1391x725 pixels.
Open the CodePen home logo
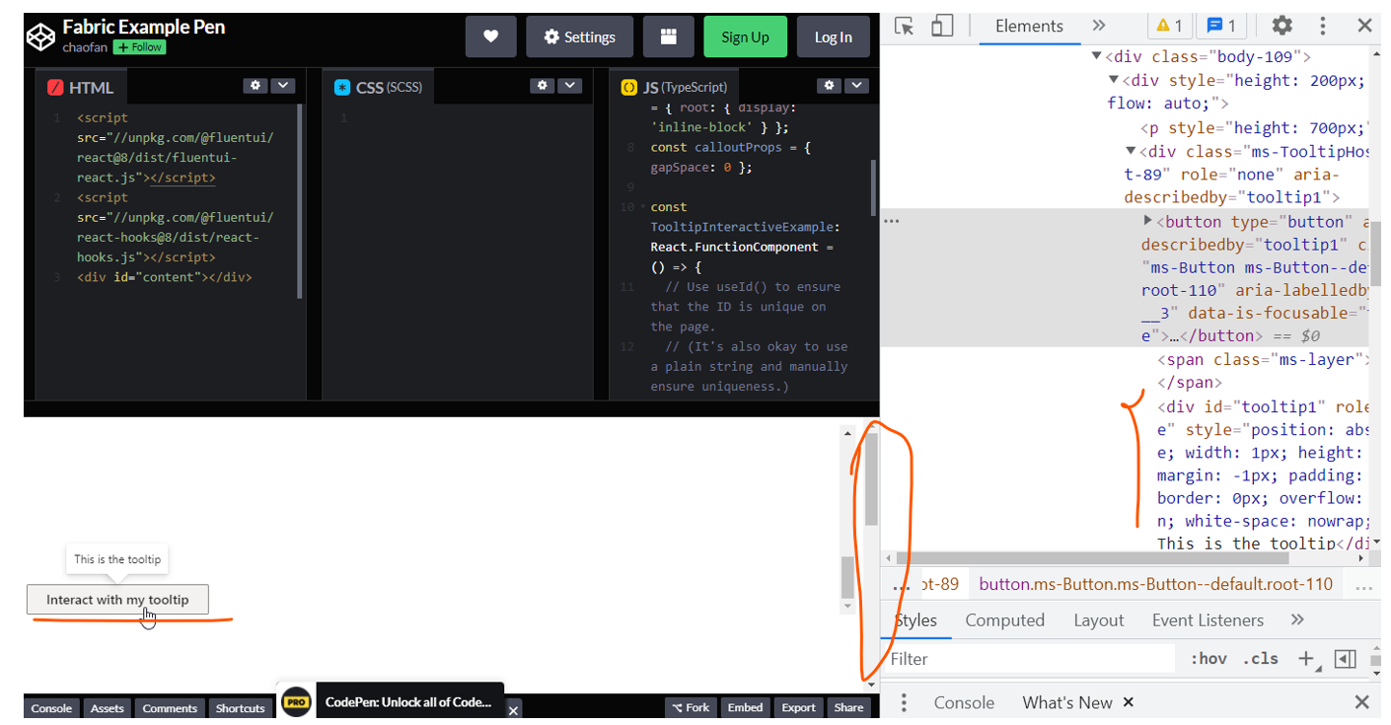(x=40, y=36)
